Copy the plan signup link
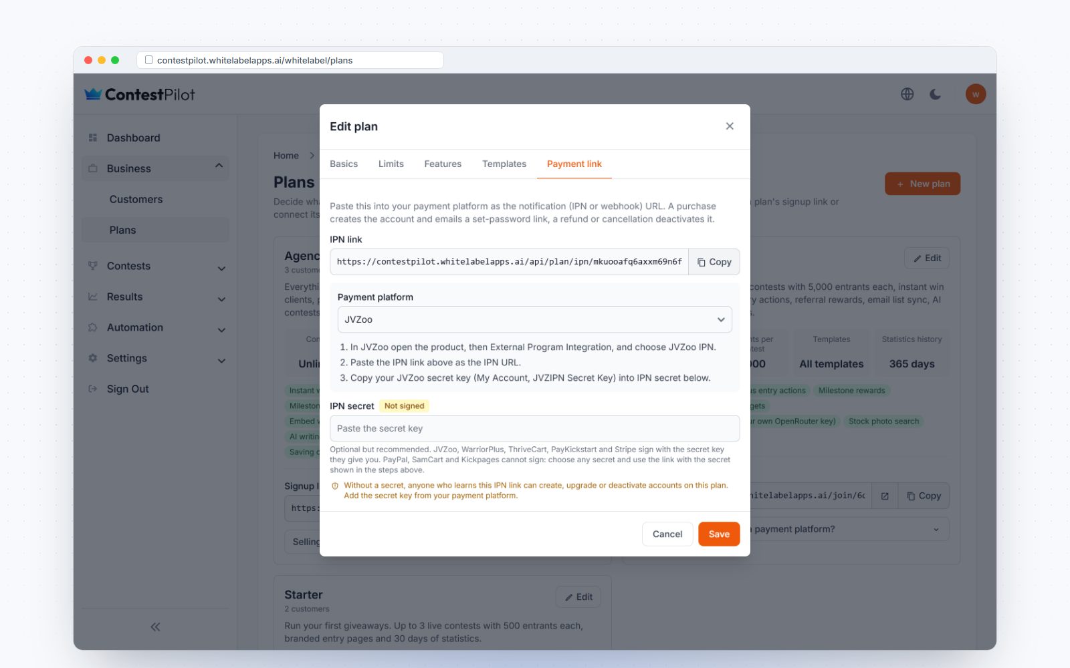 [x=924, y=496]
